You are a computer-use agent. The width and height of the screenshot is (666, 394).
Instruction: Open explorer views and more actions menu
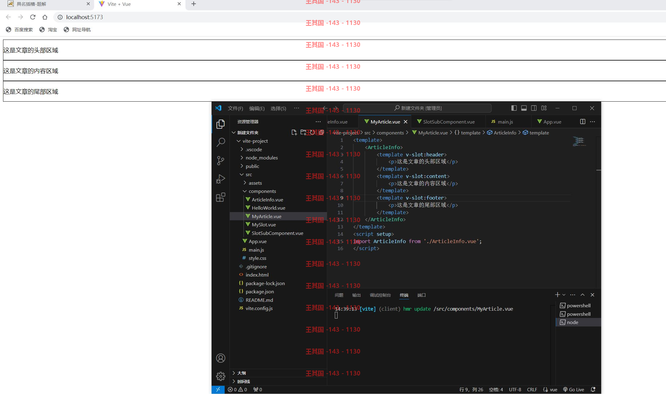coord(318,122)
